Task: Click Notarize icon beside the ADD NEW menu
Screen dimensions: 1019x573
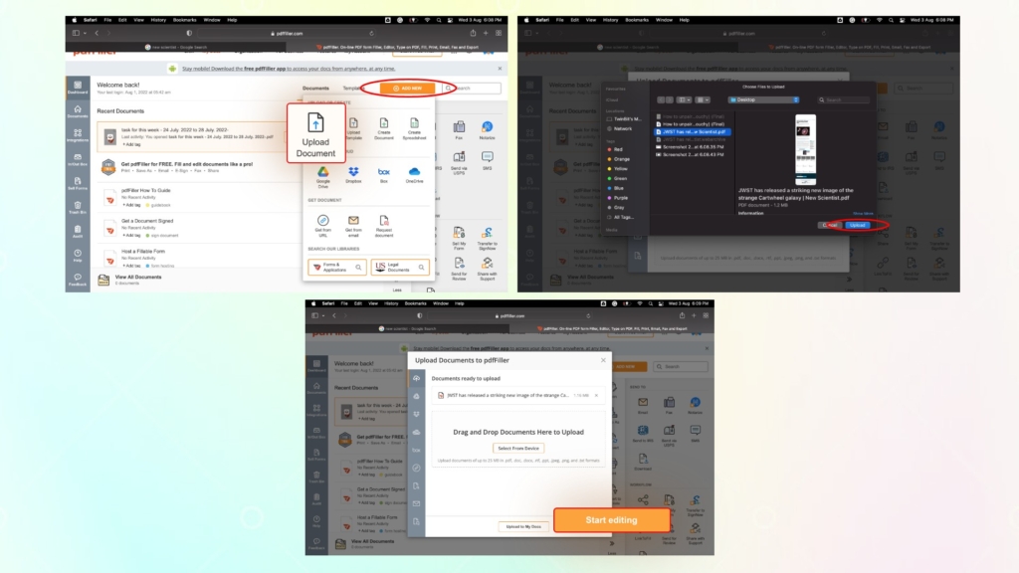Action: pos(487,130)
